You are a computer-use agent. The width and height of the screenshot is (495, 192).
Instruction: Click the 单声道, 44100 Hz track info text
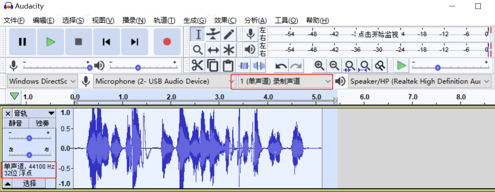point(29,166)
